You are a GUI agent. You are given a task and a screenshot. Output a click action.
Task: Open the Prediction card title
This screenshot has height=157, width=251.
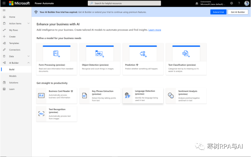coord(130,65)
